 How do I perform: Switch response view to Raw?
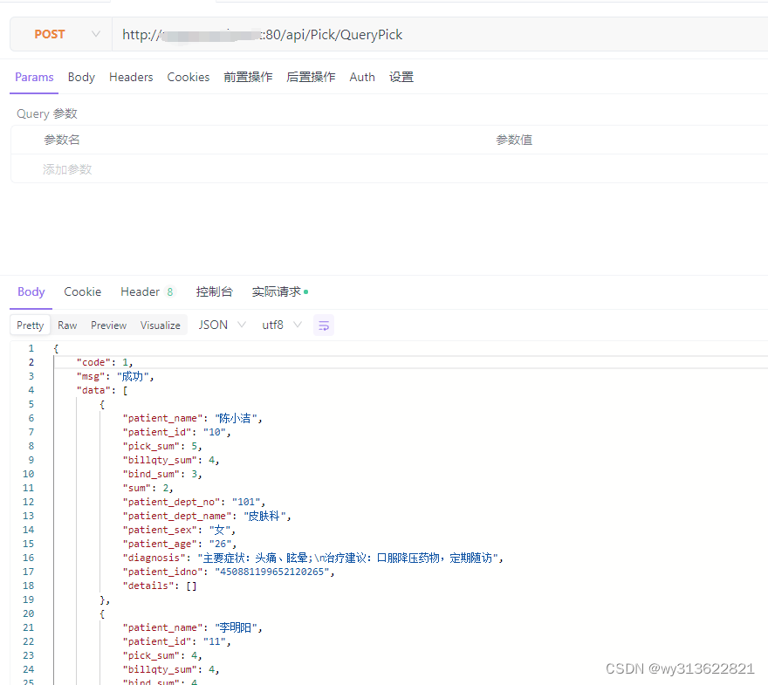point(67,324)
